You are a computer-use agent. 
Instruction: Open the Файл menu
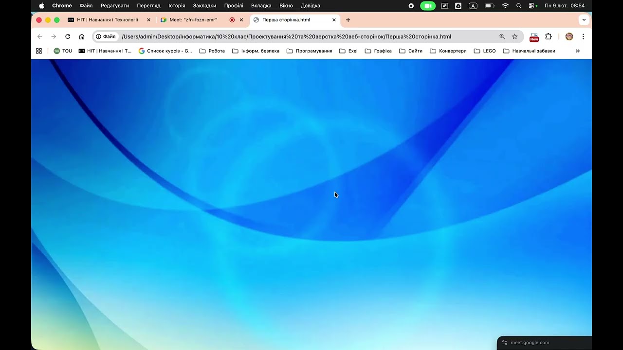(86, 6)
